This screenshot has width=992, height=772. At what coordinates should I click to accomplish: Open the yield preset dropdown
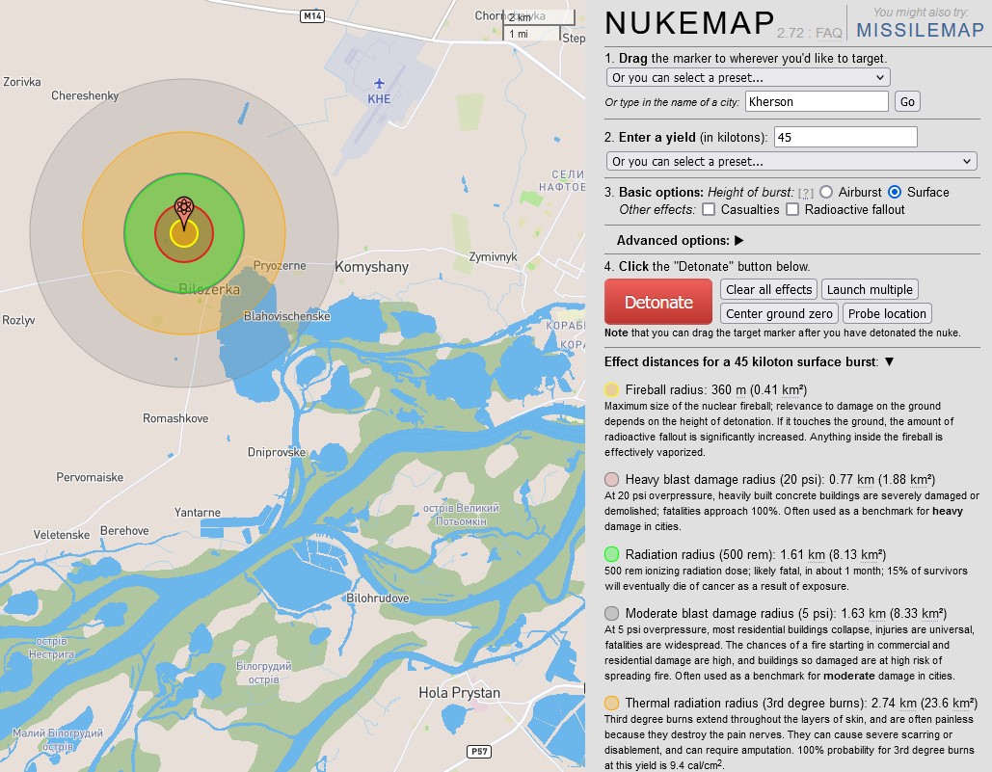[x=791, y=161]
